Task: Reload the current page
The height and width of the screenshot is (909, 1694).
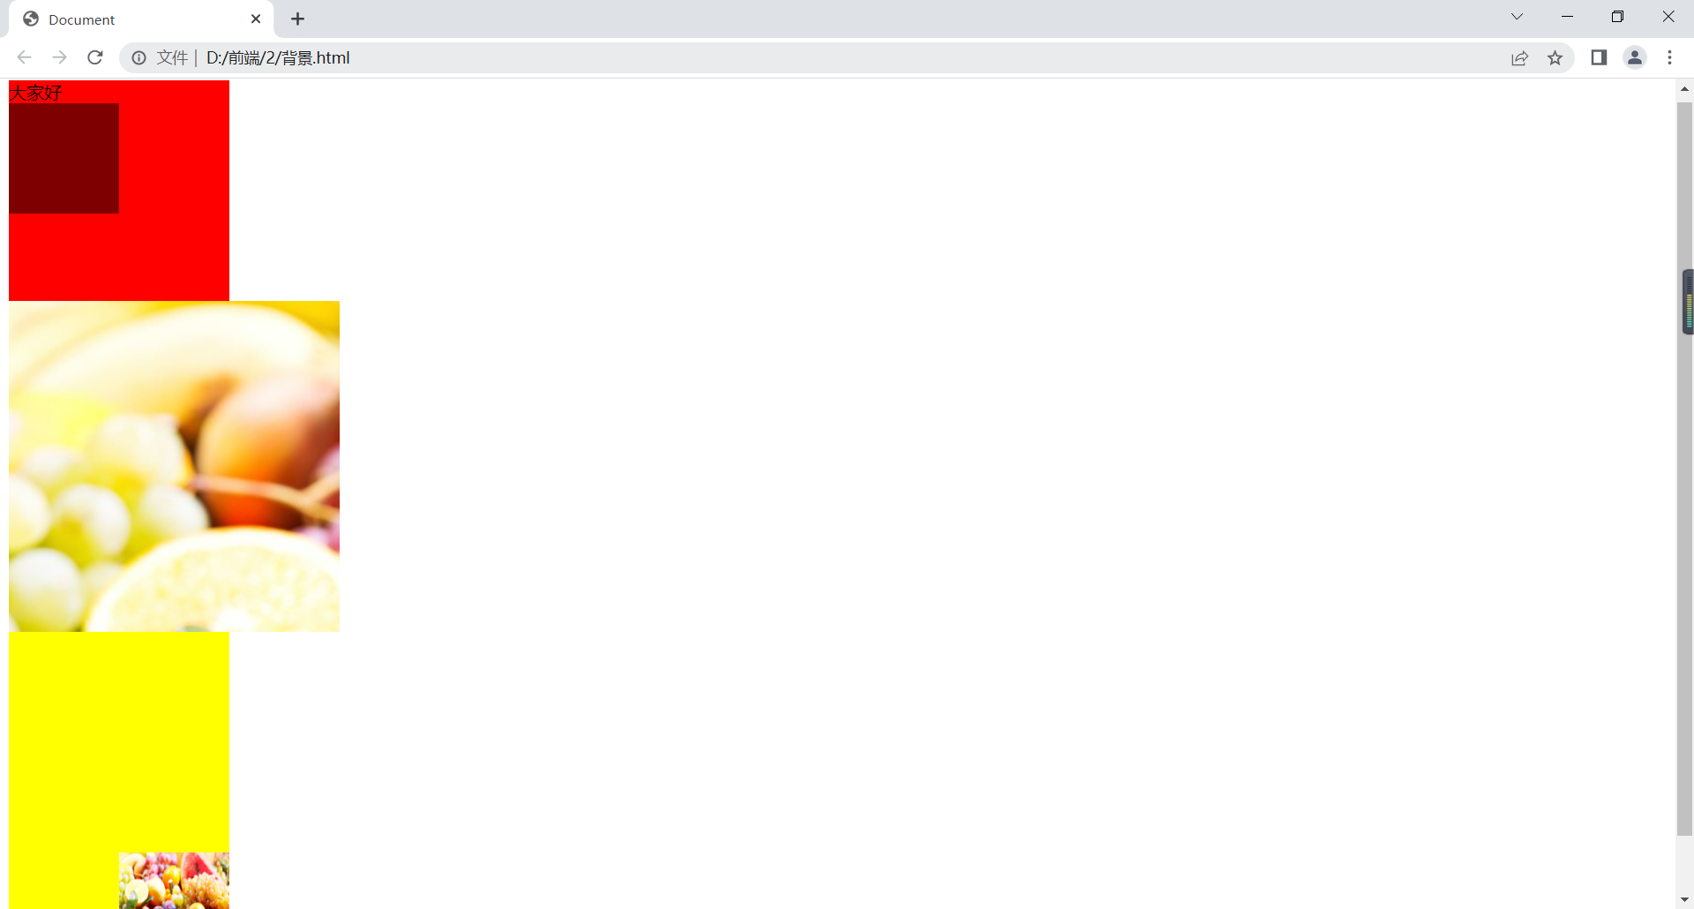Action: click(x=95, y=57)
